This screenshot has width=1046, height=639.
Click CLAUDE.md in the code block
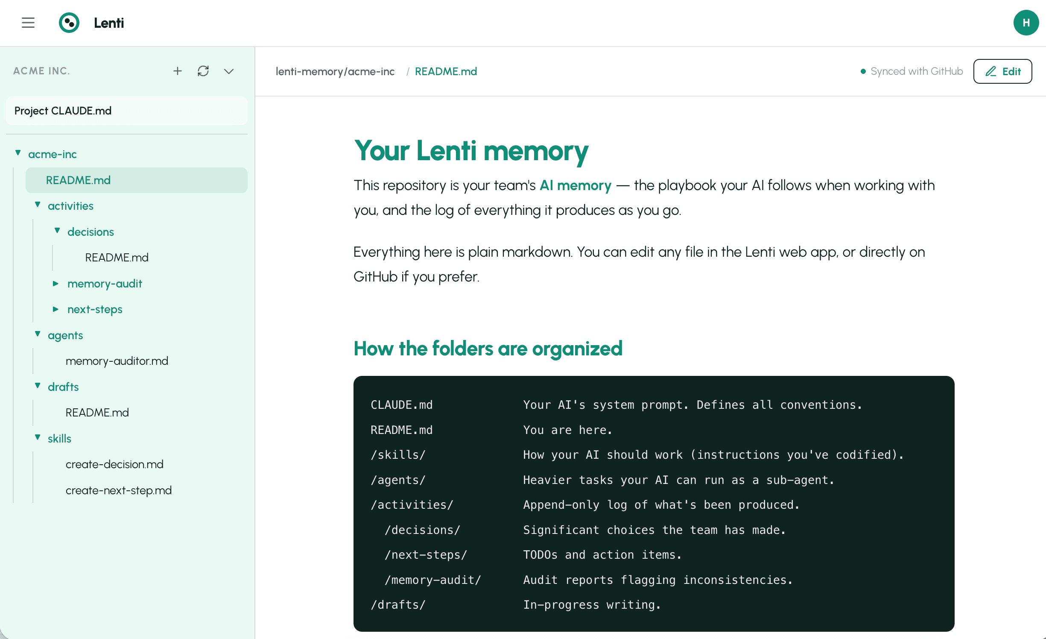click(x=402, y=405)
